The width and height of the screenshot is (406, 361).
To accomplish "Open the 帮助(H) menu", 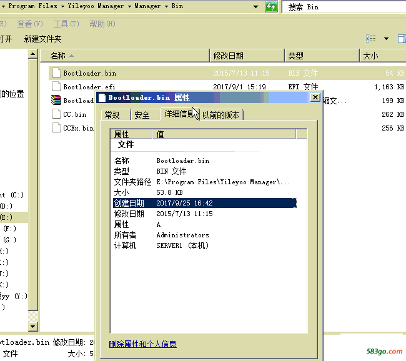I will point(102,24).
